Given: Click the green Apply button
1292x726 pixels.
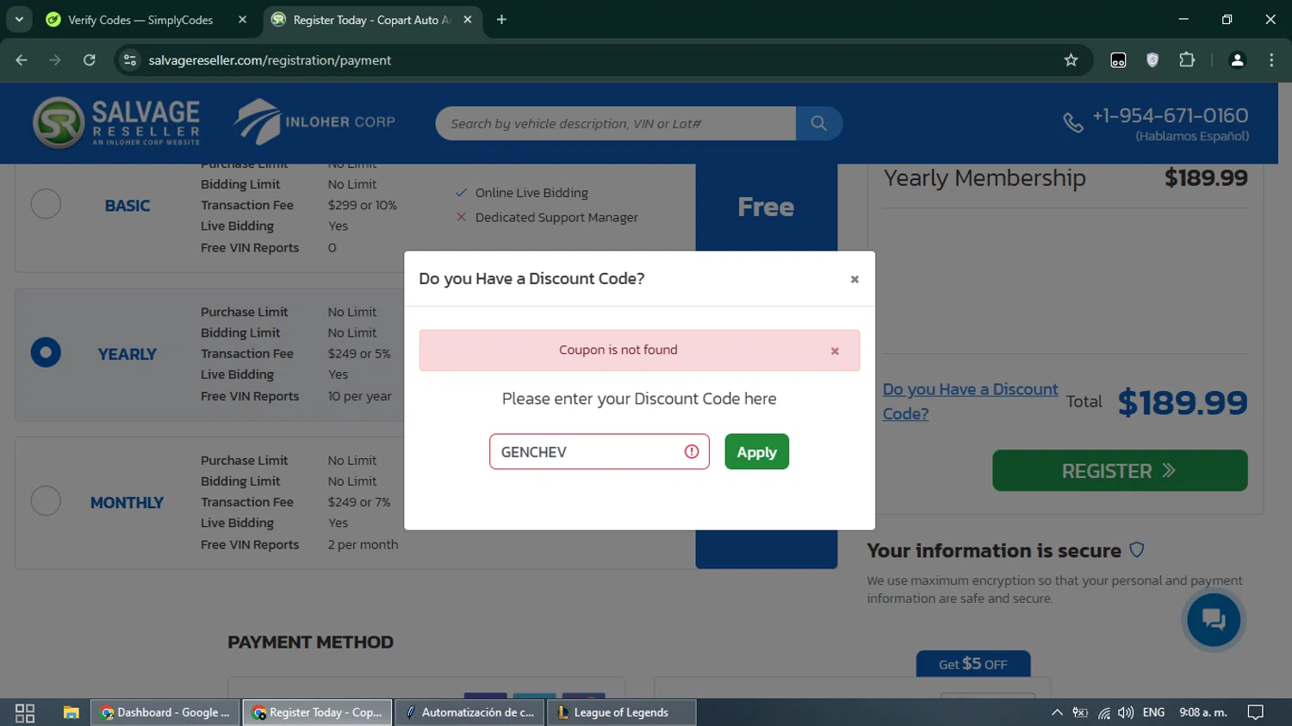Looking at the screenshot, I should (x=756, y=451).
